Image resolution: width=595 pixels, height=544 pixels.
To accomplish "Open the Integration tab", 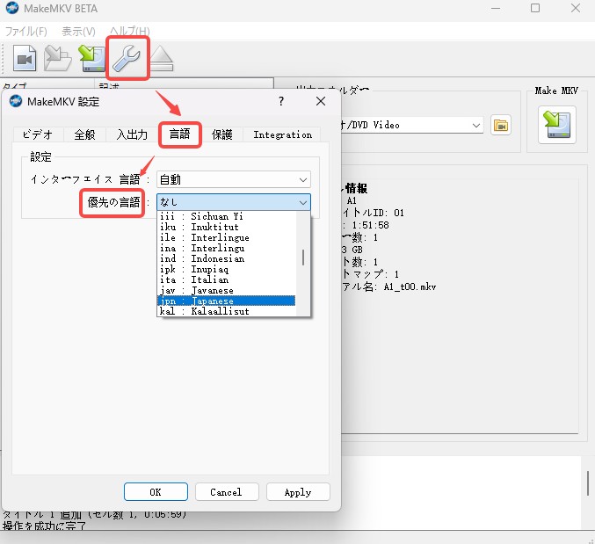I will click(282, 134).
